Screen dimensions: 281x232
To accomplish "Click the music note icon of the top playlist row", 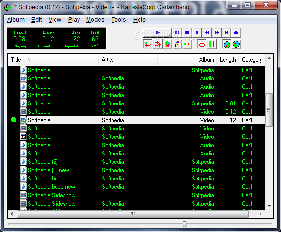I will [23, 70].
